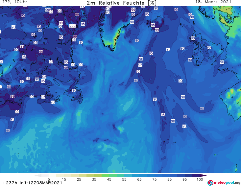Image resolution: width=241 pixels, height=186 pixels.
Task: Click the colorbar label "25"
Action: [x=79, y=179]
